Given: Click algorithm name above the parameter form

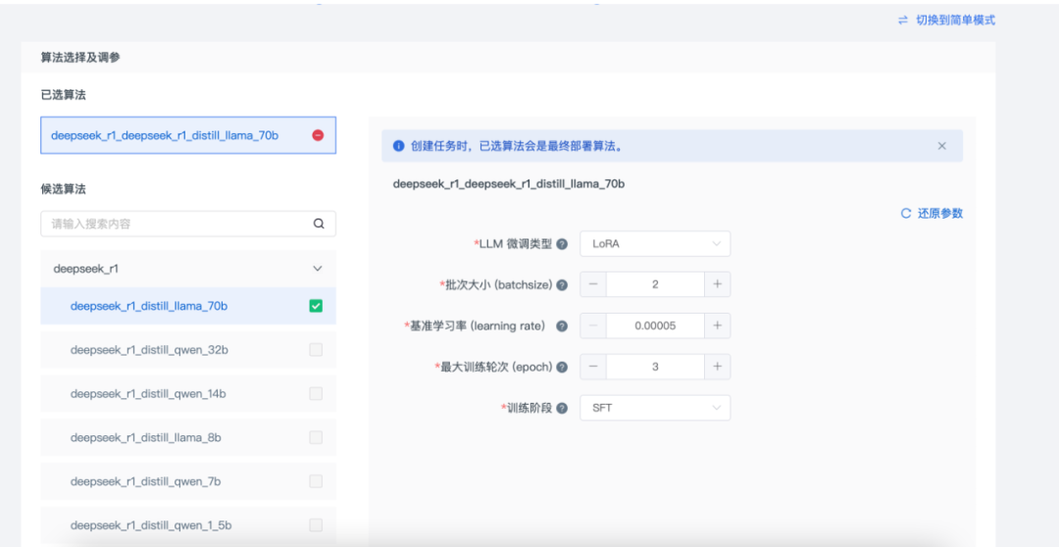Looking at the screenshot, I should pyautogui.click(x=509, y=183).
